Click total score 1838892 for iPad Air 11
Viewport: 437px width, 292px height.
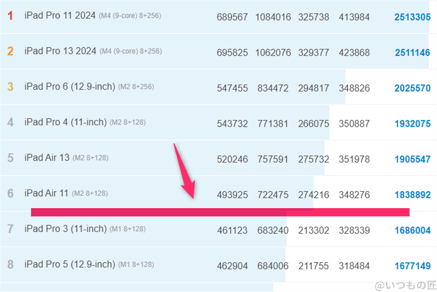[x=412, y=195]
